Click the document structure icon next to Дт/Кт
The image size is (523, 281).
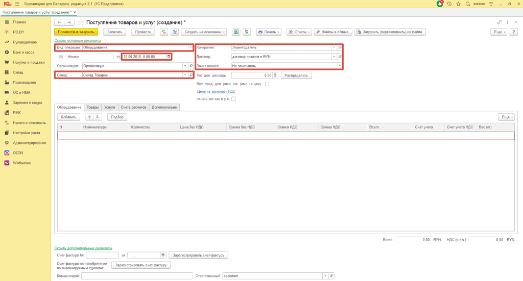(175, 32)
